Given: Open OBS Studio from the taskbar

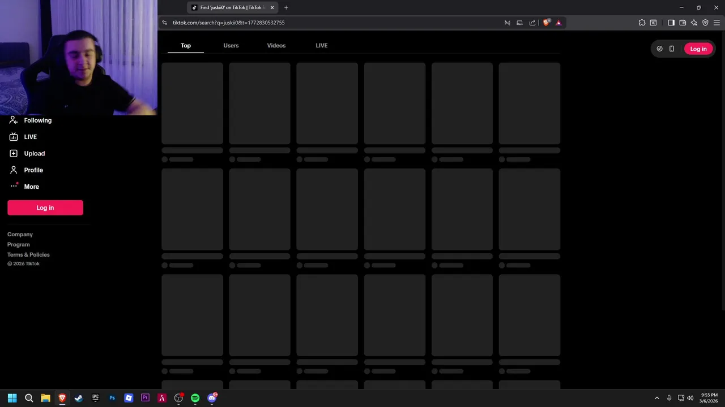Looking at the screenshot, I should pyautogui.click(x=178, y=398).
